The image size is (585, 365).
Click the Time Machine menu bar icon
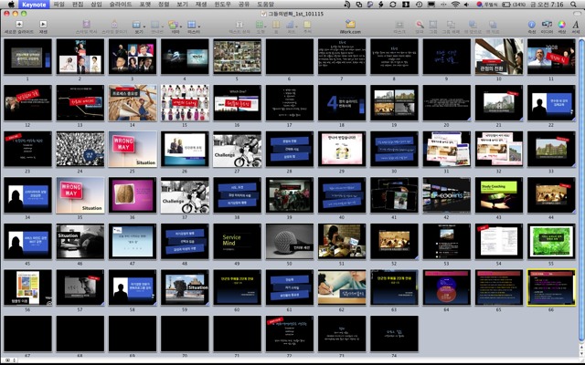tap(419, 5)
